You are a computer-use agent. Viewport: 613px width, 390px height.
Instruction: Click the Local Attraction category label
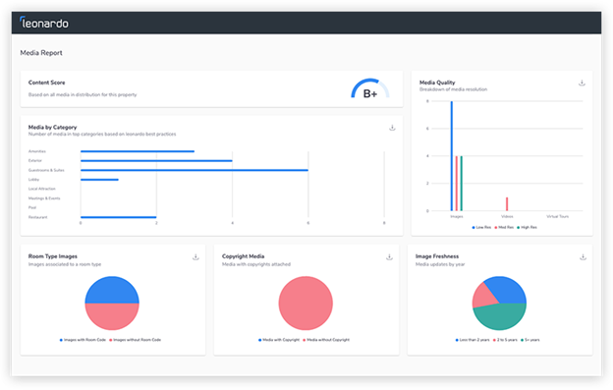[42, 189]
